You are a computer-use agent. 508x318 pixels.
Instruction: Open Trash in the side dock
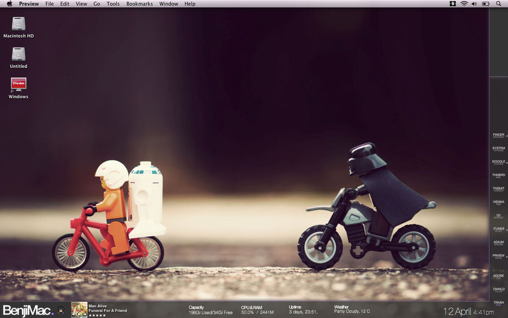point(498,303)
